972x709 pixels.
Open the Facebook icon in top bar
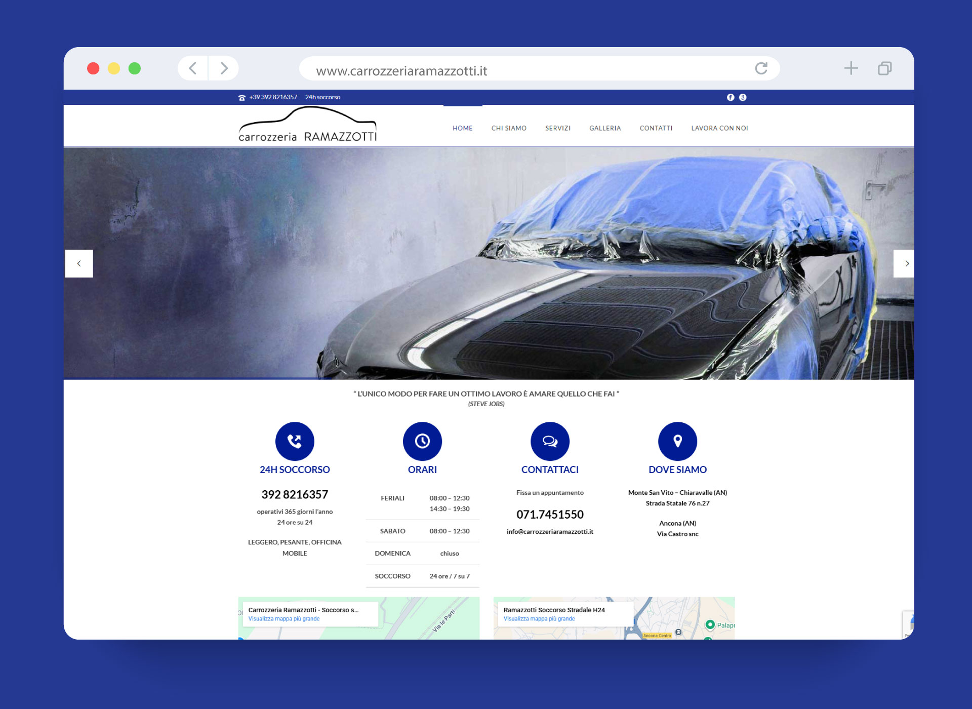coord(731,97)
